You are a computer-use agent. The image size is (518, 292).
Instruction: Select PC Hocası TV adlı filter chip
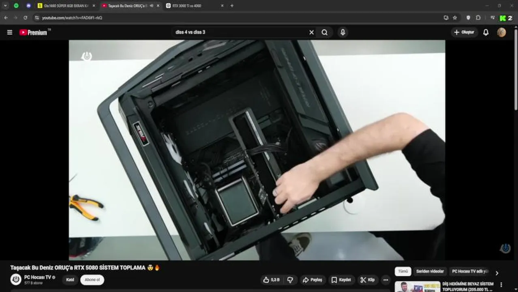[470, 271]
